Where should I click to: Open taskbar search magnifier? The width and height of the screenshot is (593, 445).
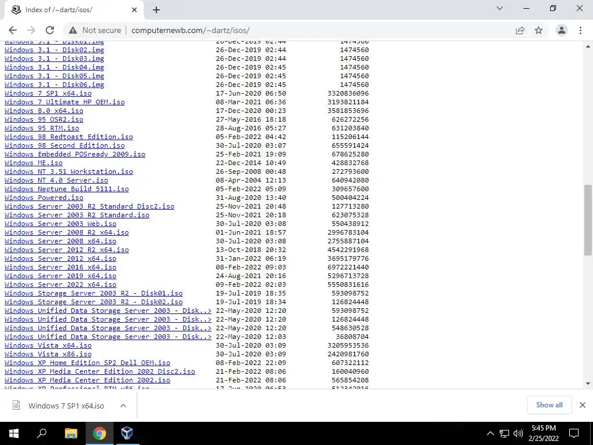pyautogui.click(x=42, y=433)
